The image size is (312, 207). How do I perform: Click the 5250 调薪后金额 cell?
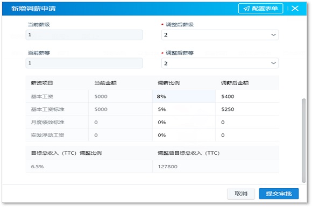247,109
